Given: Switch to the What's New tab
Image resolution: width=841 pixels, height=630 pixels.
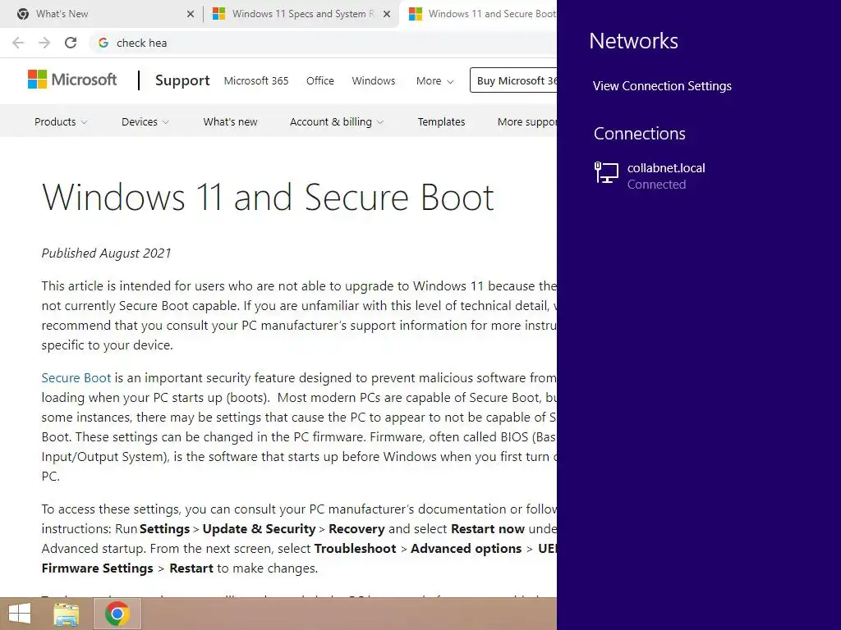Looking at the screenshot, I should 102,14.
